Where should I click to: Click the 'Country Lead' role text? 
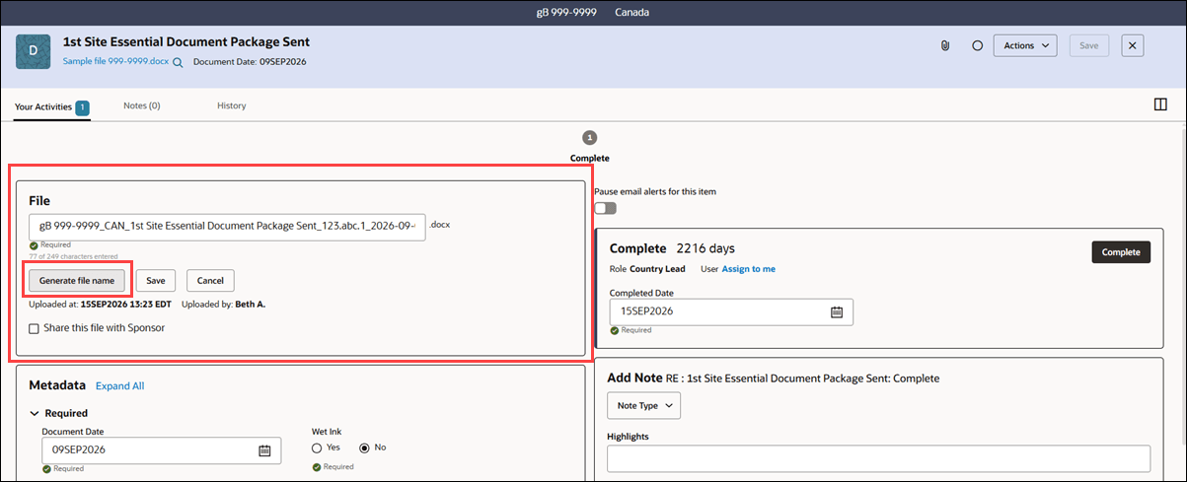pos(657,269)
